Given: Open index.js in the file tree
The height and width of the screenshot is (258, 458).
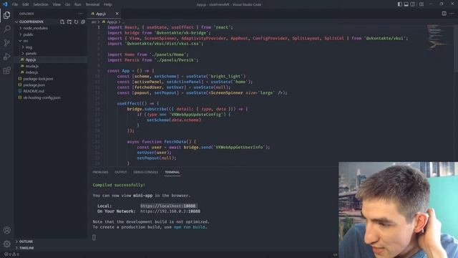Looking at the screenshot, I should pos(51,72).
